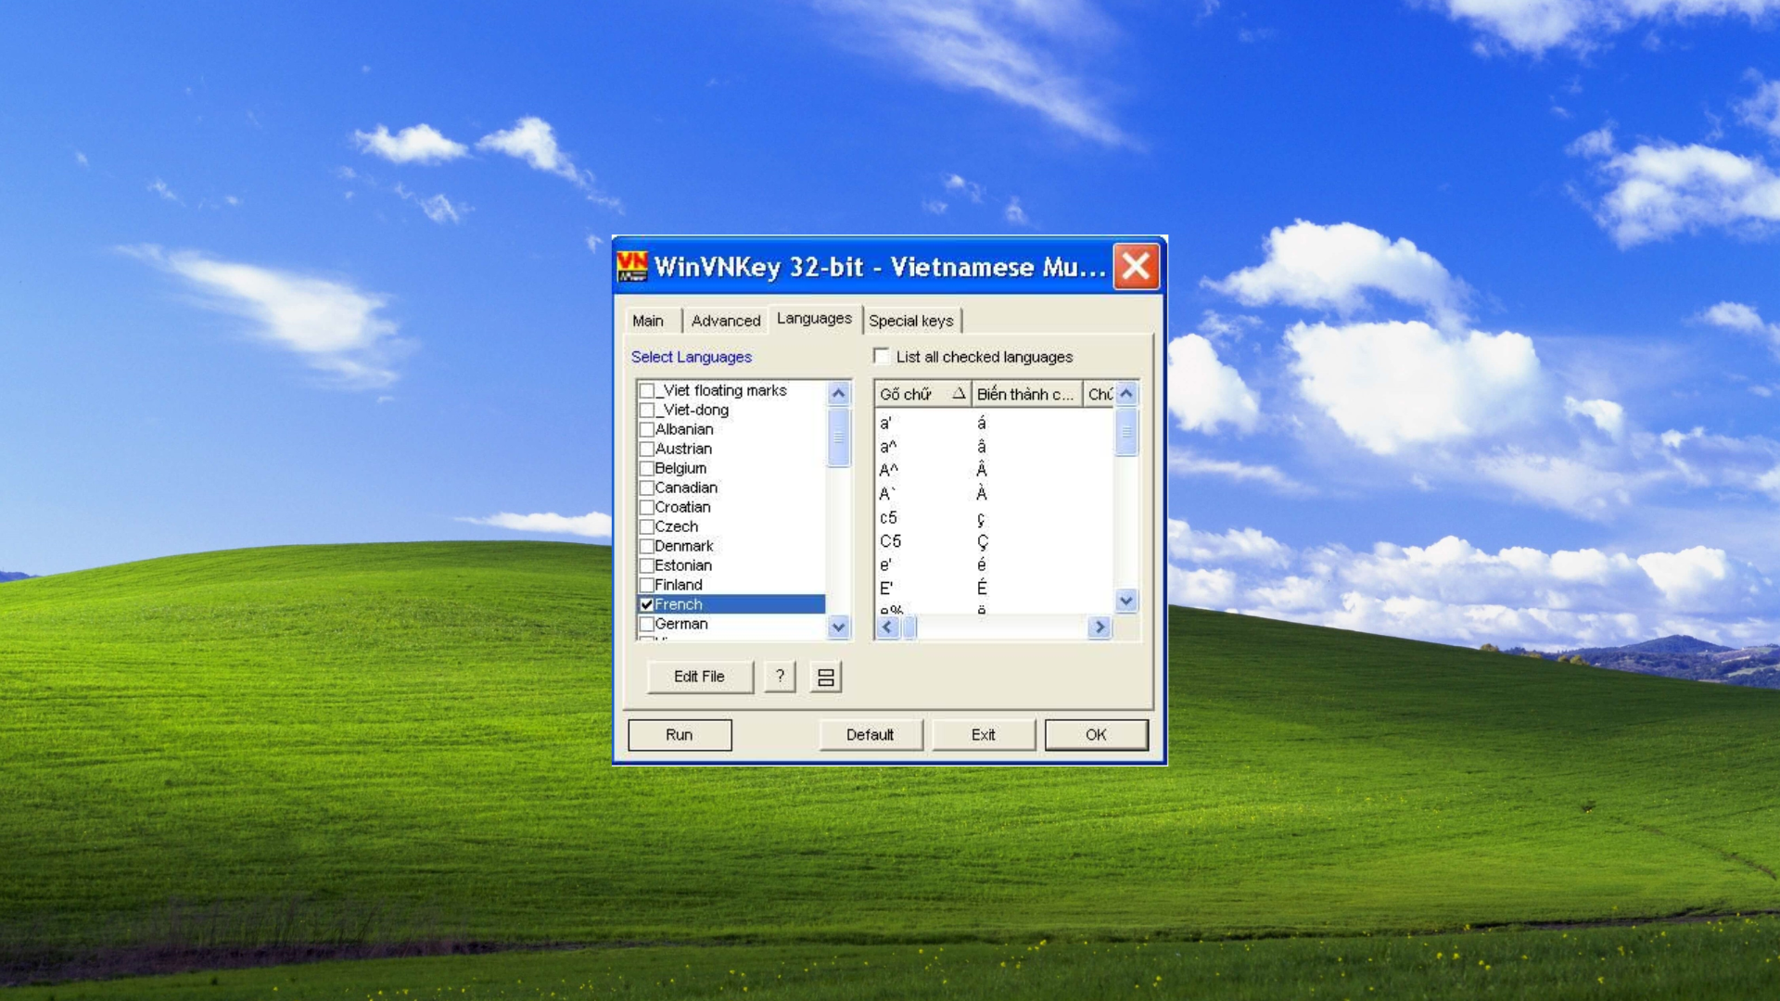Image resolution: width=1780 pixels, height=1001 pixels.
Task: Check the Estonian language checkbox
Action: [x=647, y=566]
